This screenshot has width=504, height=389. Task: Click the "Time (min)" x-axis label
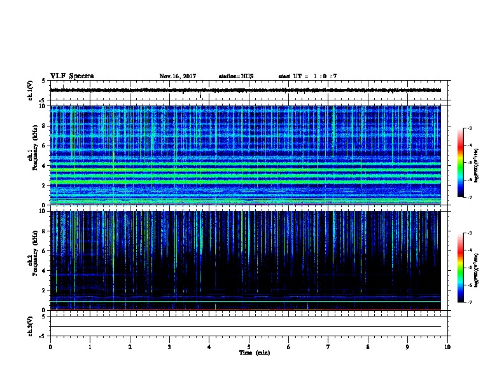pos(255,353)
